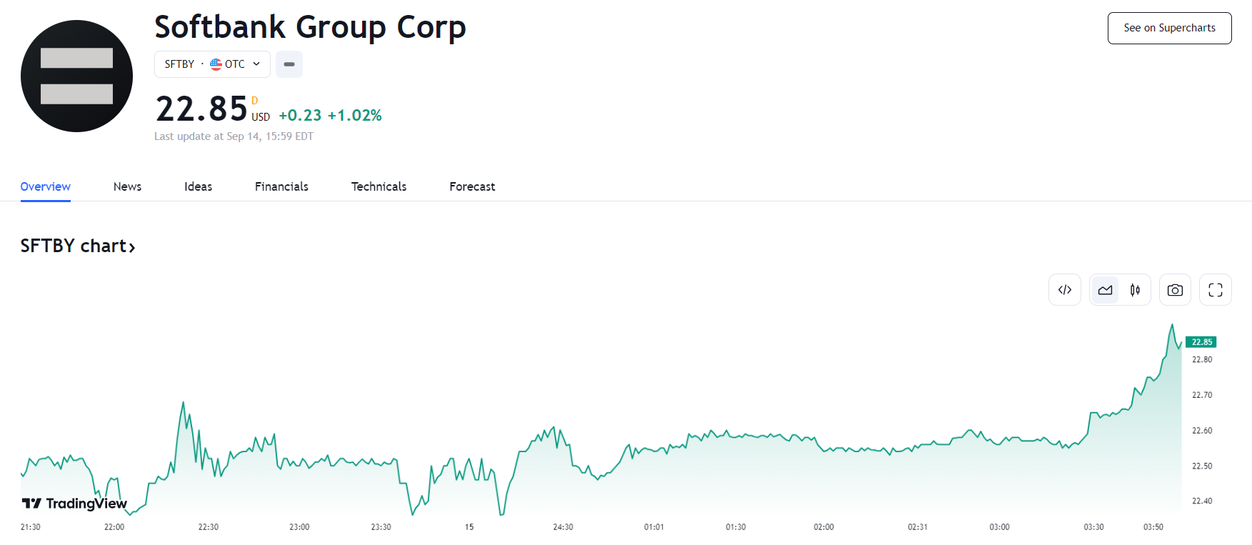The height and width of the screenshot is (545, 1252).
Task: Open chart in fullscreen mode
Action: tap(1215, 290)
